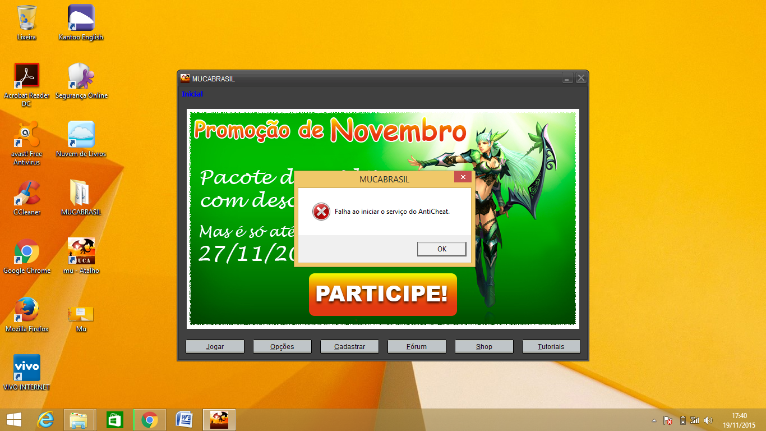Click the Internet Explorer taskbar icon
The image size is (766, 431).
(x=45, y=420)
